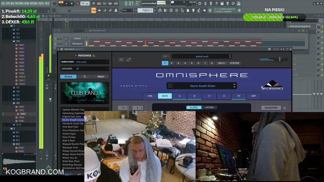324x182 pixels.
Task: Select the Wide Bass Slicer patch
Action: [71, 161]
